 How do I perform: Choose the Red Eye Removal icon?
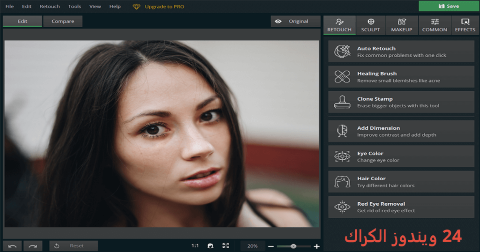coord(342,207)
